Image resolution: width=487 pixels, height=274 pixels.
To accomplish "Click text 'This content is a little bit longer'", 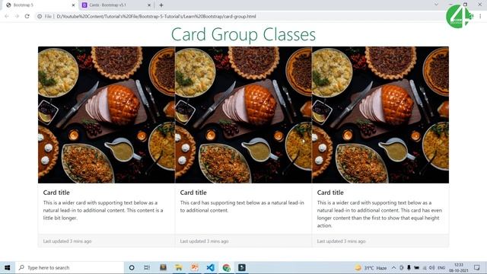I will [103, 214].
